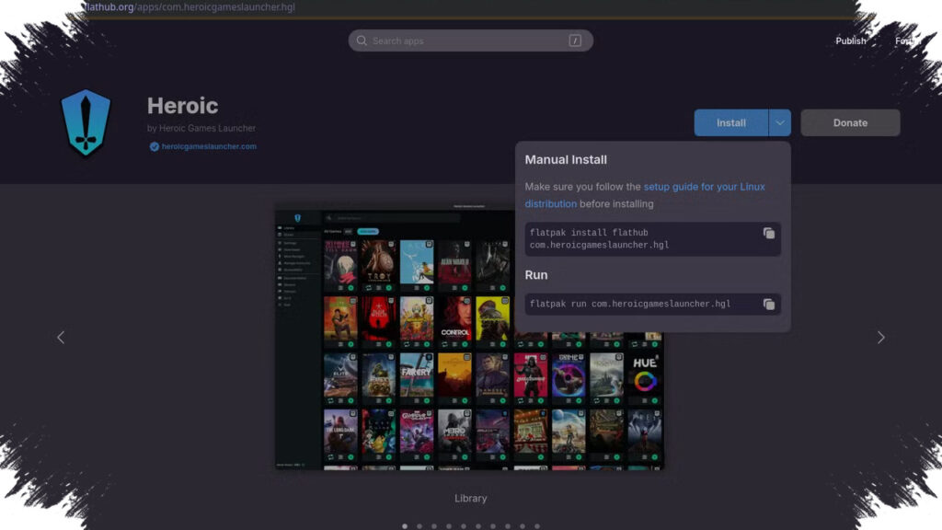Click the verified checkmark badge

pos(155,146)
